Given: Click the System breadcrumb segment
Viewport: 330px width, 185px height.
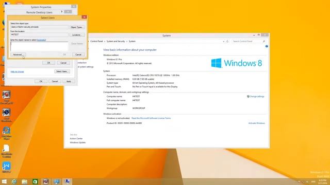Looking at the screenshot, I should click(132, 41).
